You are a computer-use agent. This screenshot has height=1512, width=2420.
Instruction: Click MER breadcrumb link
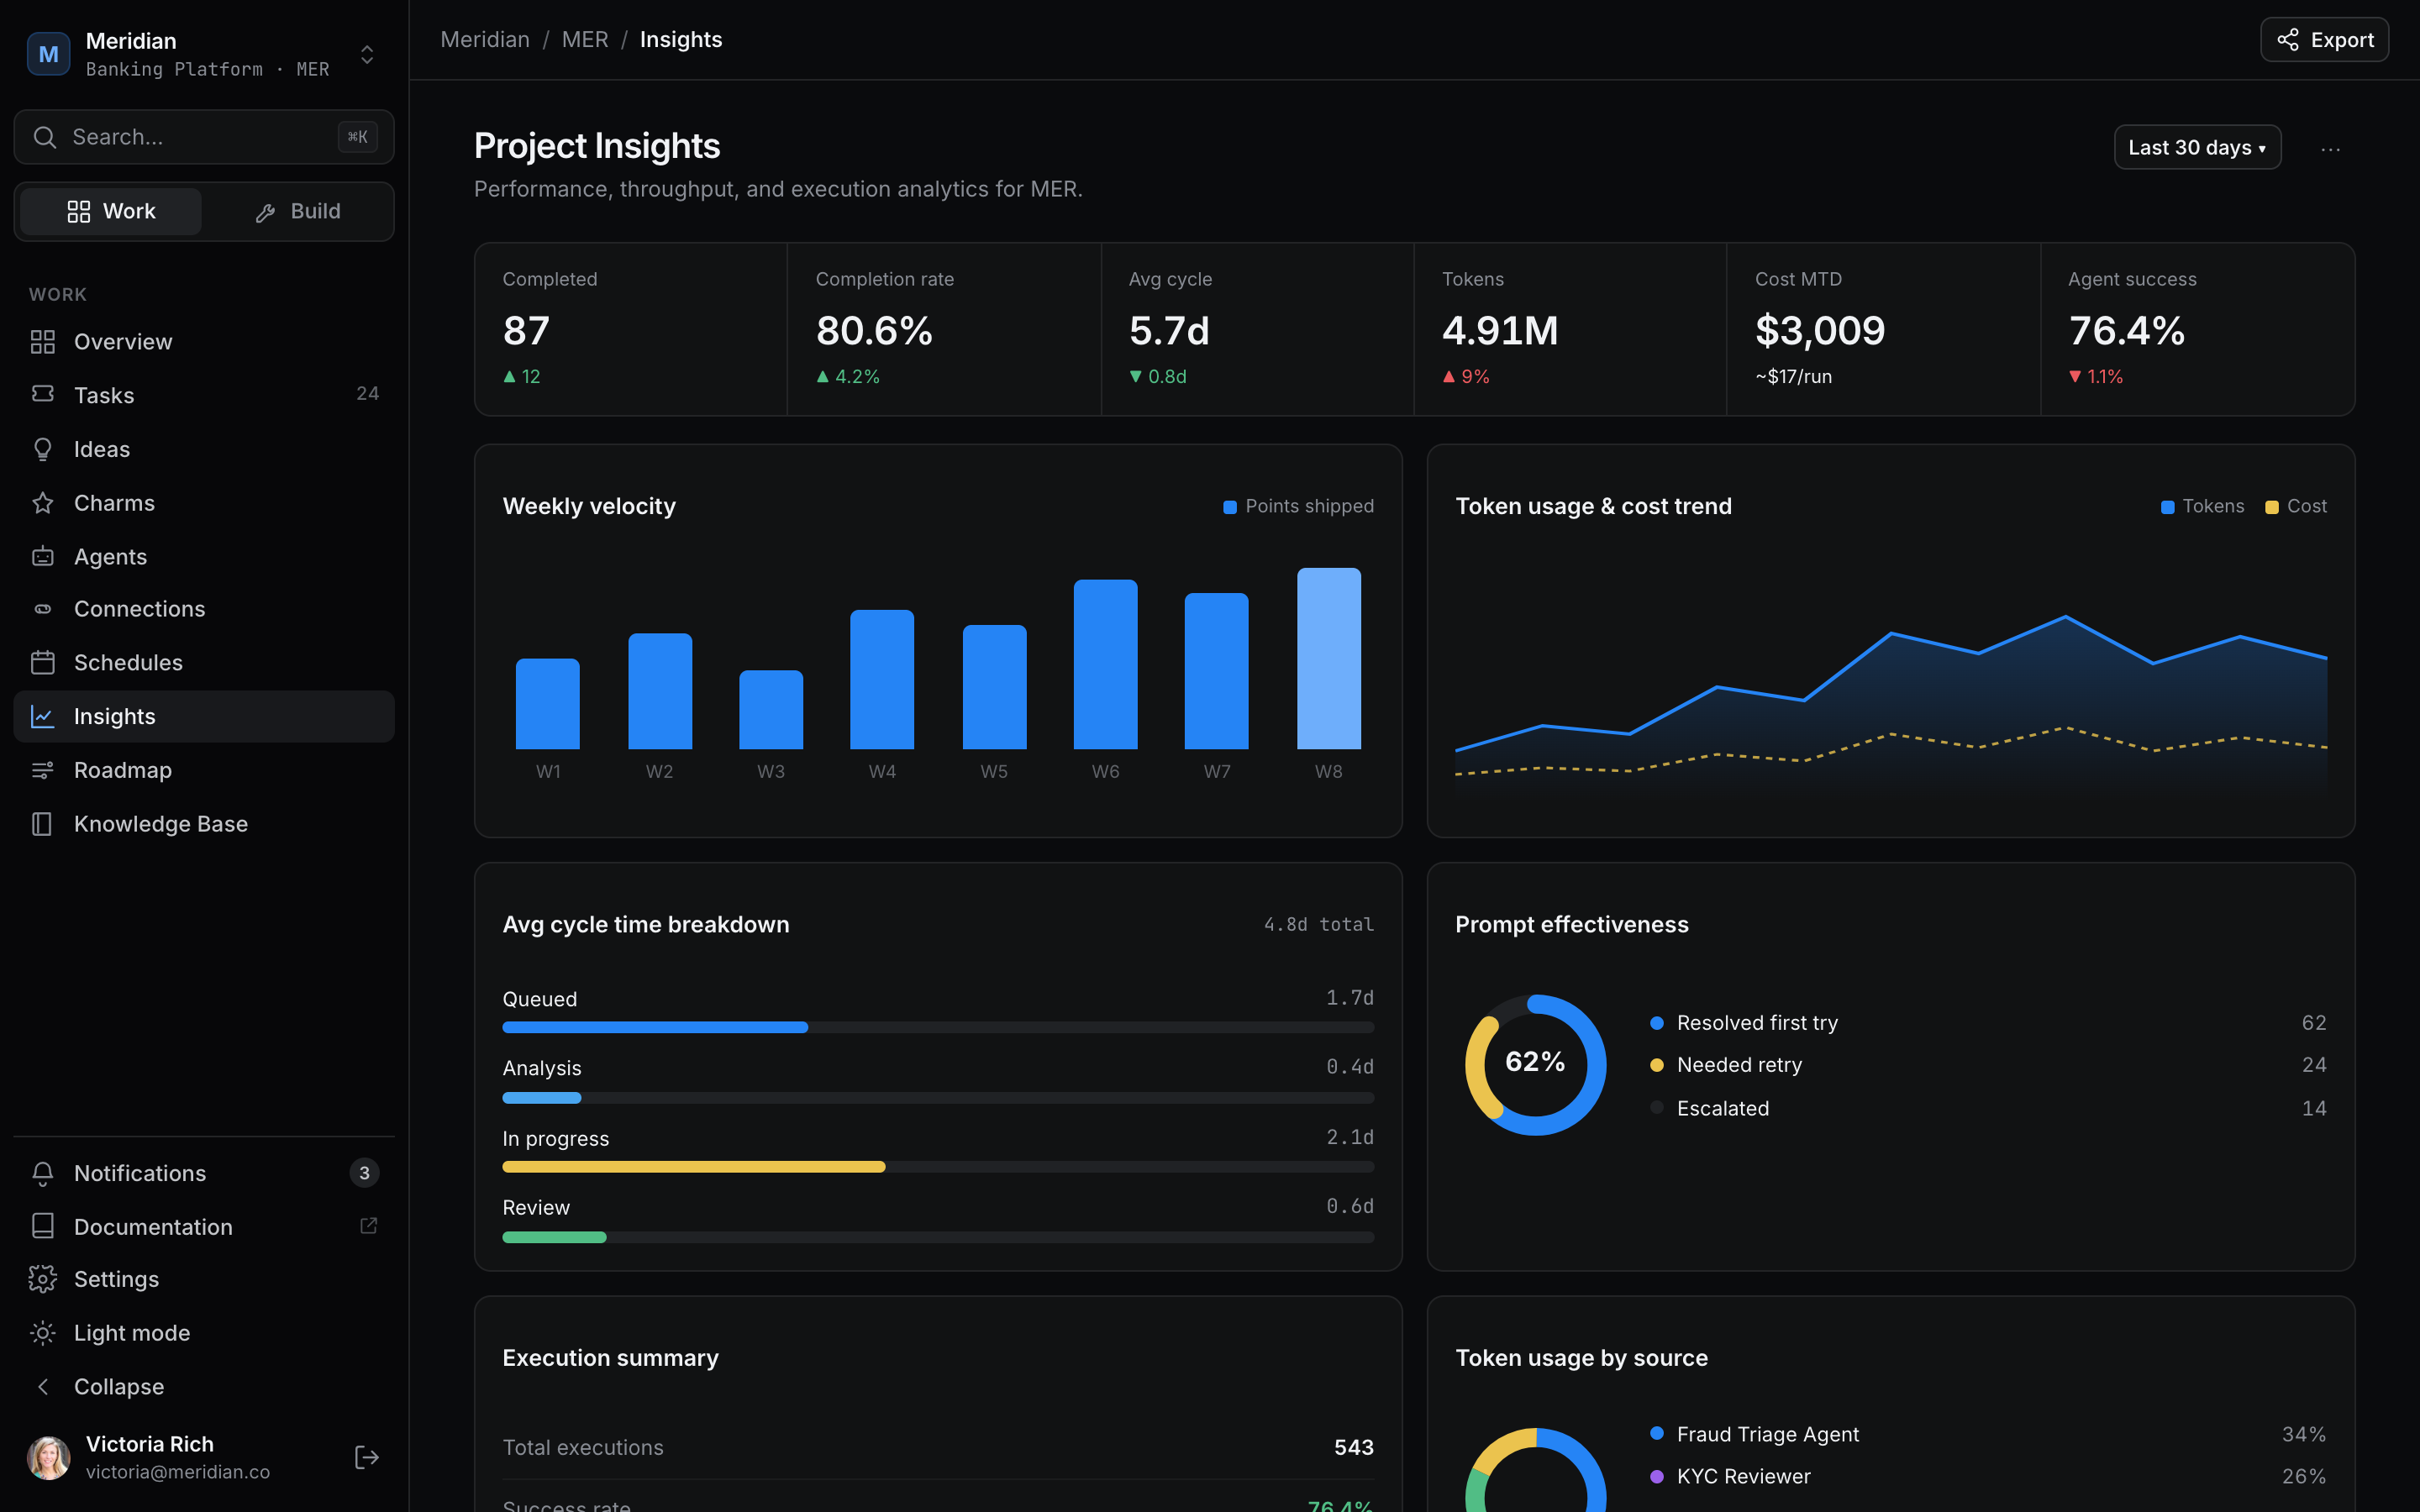[585, 39]
